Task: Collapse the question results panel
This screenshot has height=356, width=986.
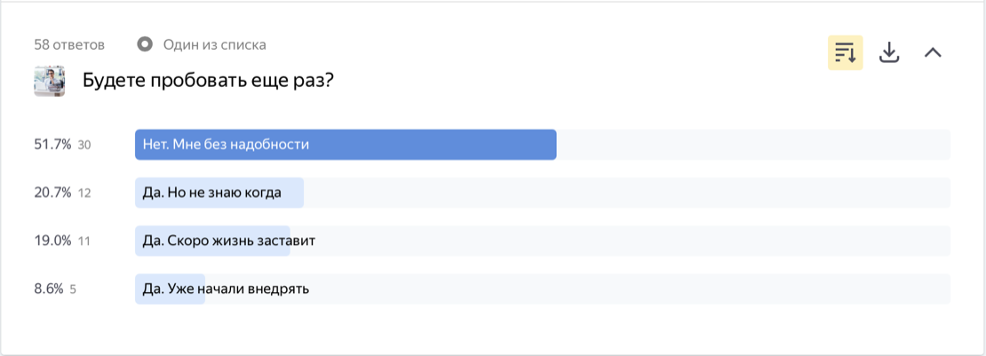Action: tap(933, 53)
